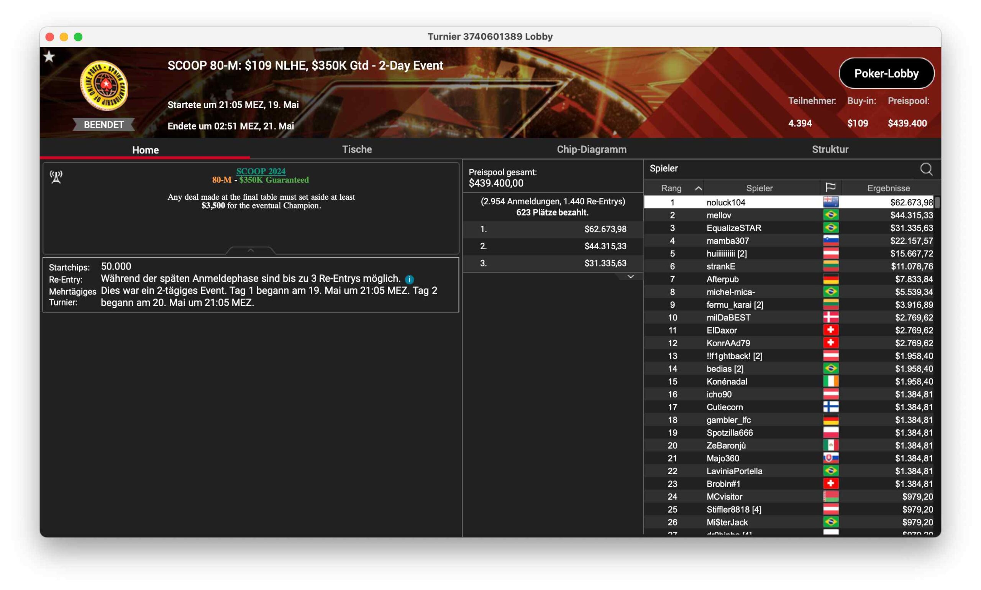981x590 pixels.
Task: Click the favorite star icon
Action: click(49, 56)
